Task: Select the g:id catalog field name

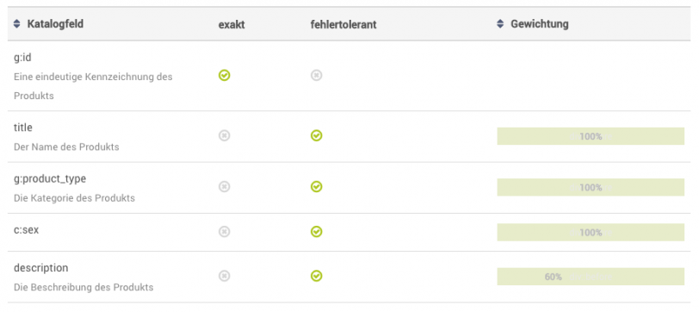Action: click(22, 58)
